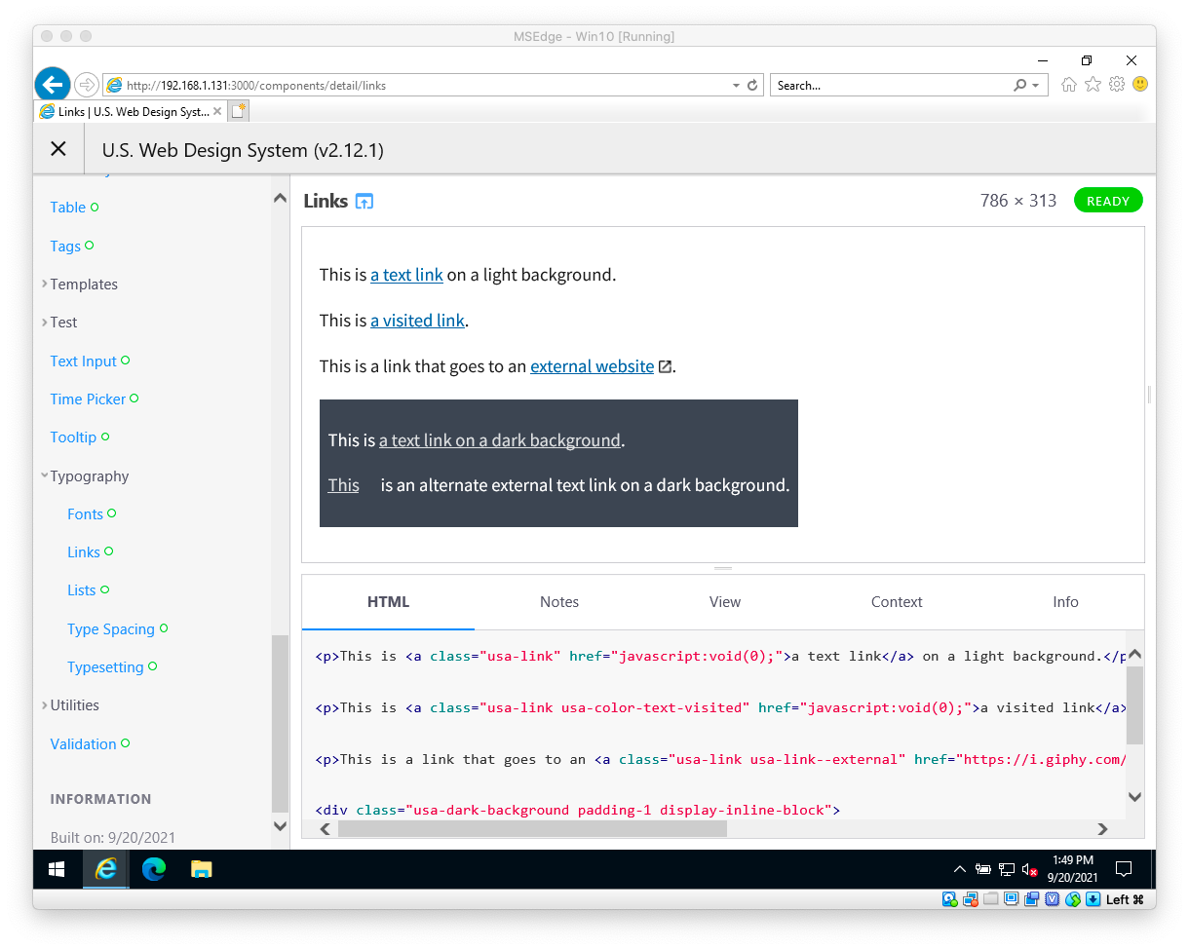Select the Links browser tab

click(131, 111)
